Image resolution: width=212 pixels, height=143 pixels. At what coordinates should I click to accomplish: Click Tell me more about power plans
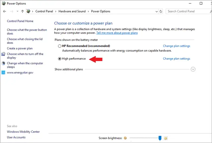(x=117, y=33)
